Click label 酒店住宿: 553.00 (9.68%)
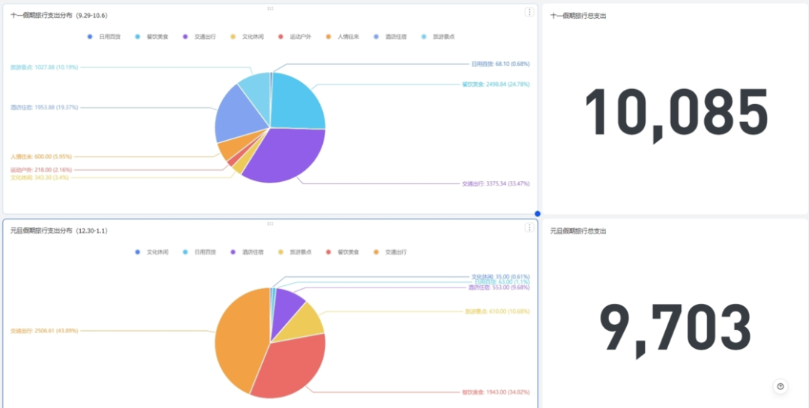The image size is (809, 408). tap(499, 287)
